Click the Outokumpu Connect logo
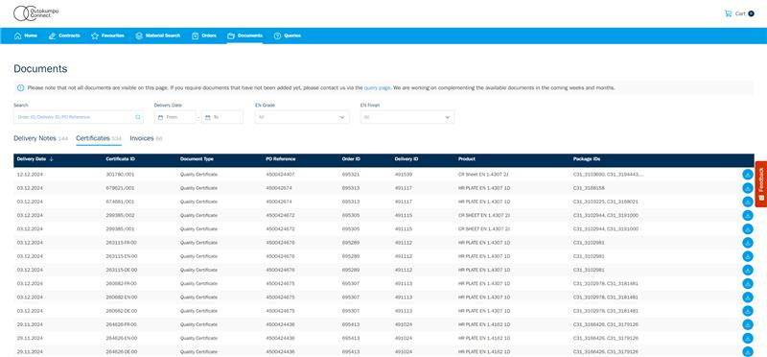 point(35,13)
